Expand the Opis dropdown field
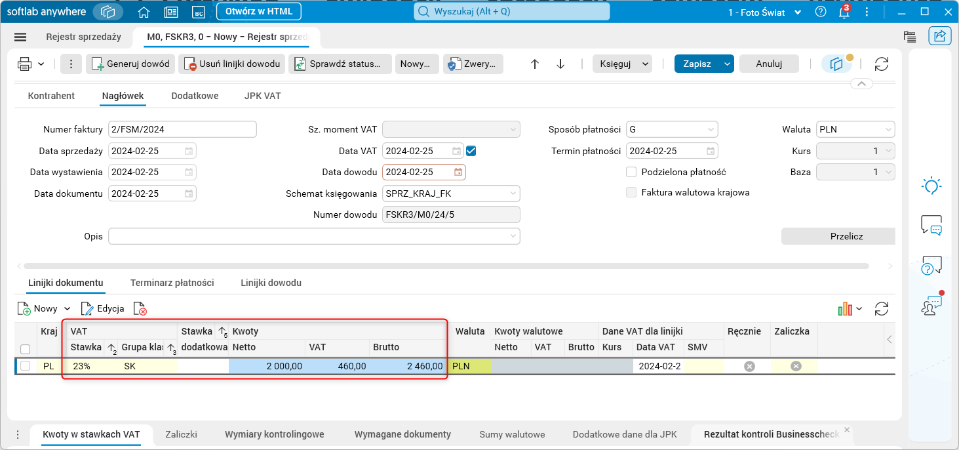The width and height of the screenshot is (959, 450). (x=513, y=236)
